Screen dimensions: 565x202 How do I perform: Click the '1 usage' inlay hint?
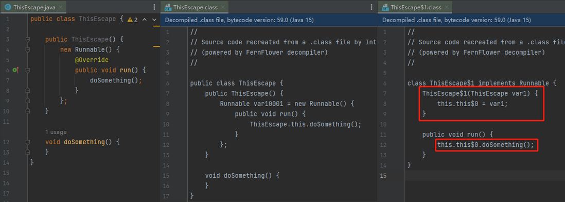point(56,132)
